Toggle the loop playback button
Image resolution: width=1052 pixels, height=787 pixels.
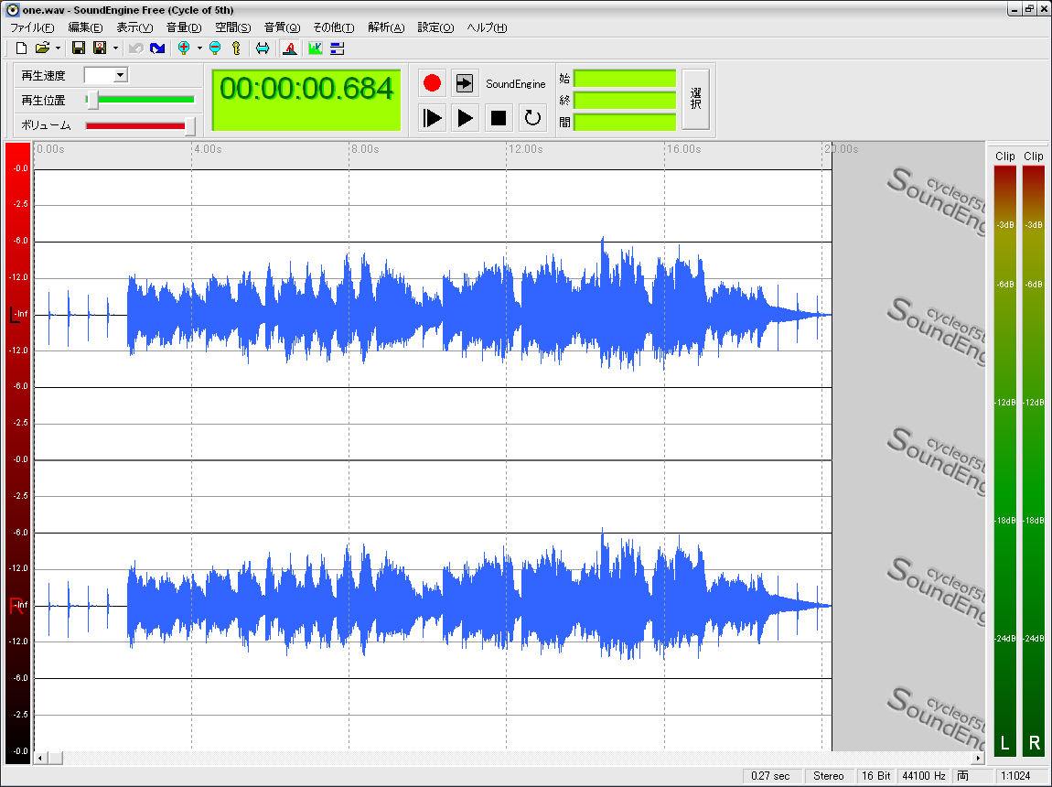point(532,117)
